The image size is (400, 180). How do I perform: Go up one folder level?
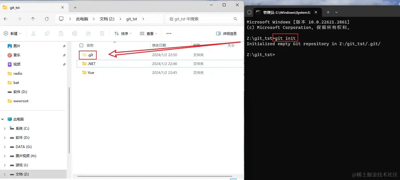point(33,19)
